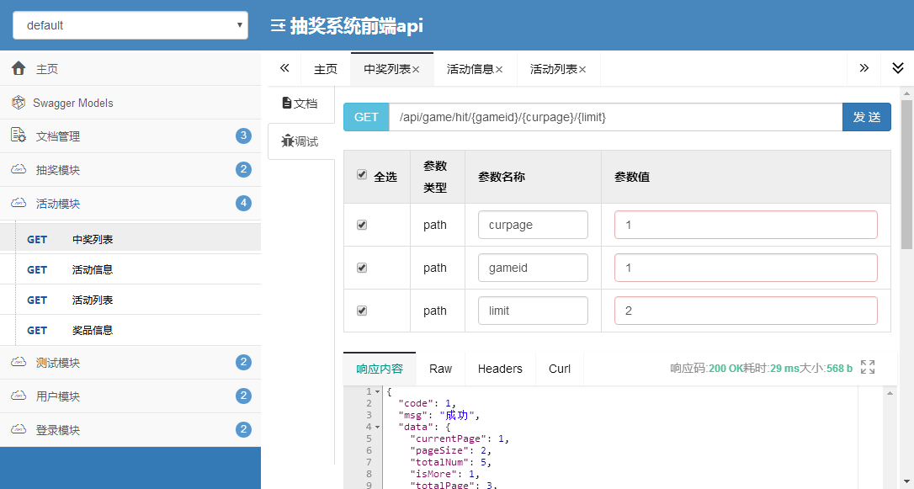Open the tab options double-down arrow menu
This screenshot has width=914, height=489.
(898, 68)
